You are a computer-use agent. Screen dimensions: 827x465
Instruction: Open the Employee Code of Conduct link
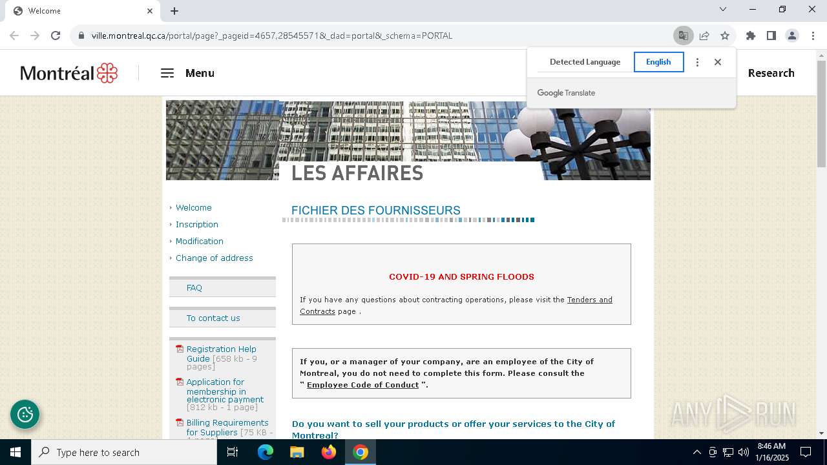[362, 385]
